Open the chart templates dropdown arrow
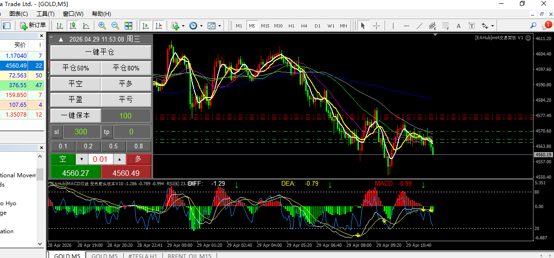 pyautogui.click(x=219, y=26)
